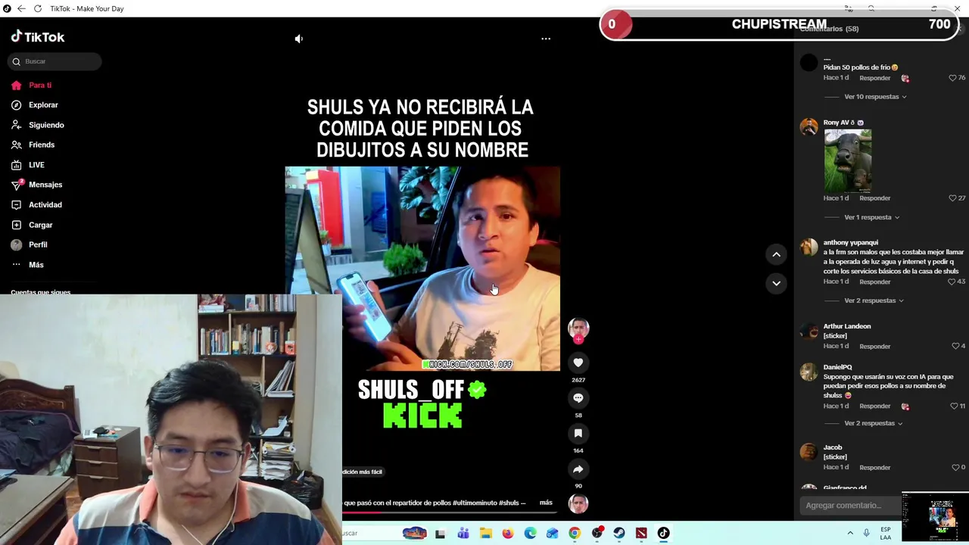The image size is (969, 545).
Task: Like the video with the heart icon
Action: (578, 363)
